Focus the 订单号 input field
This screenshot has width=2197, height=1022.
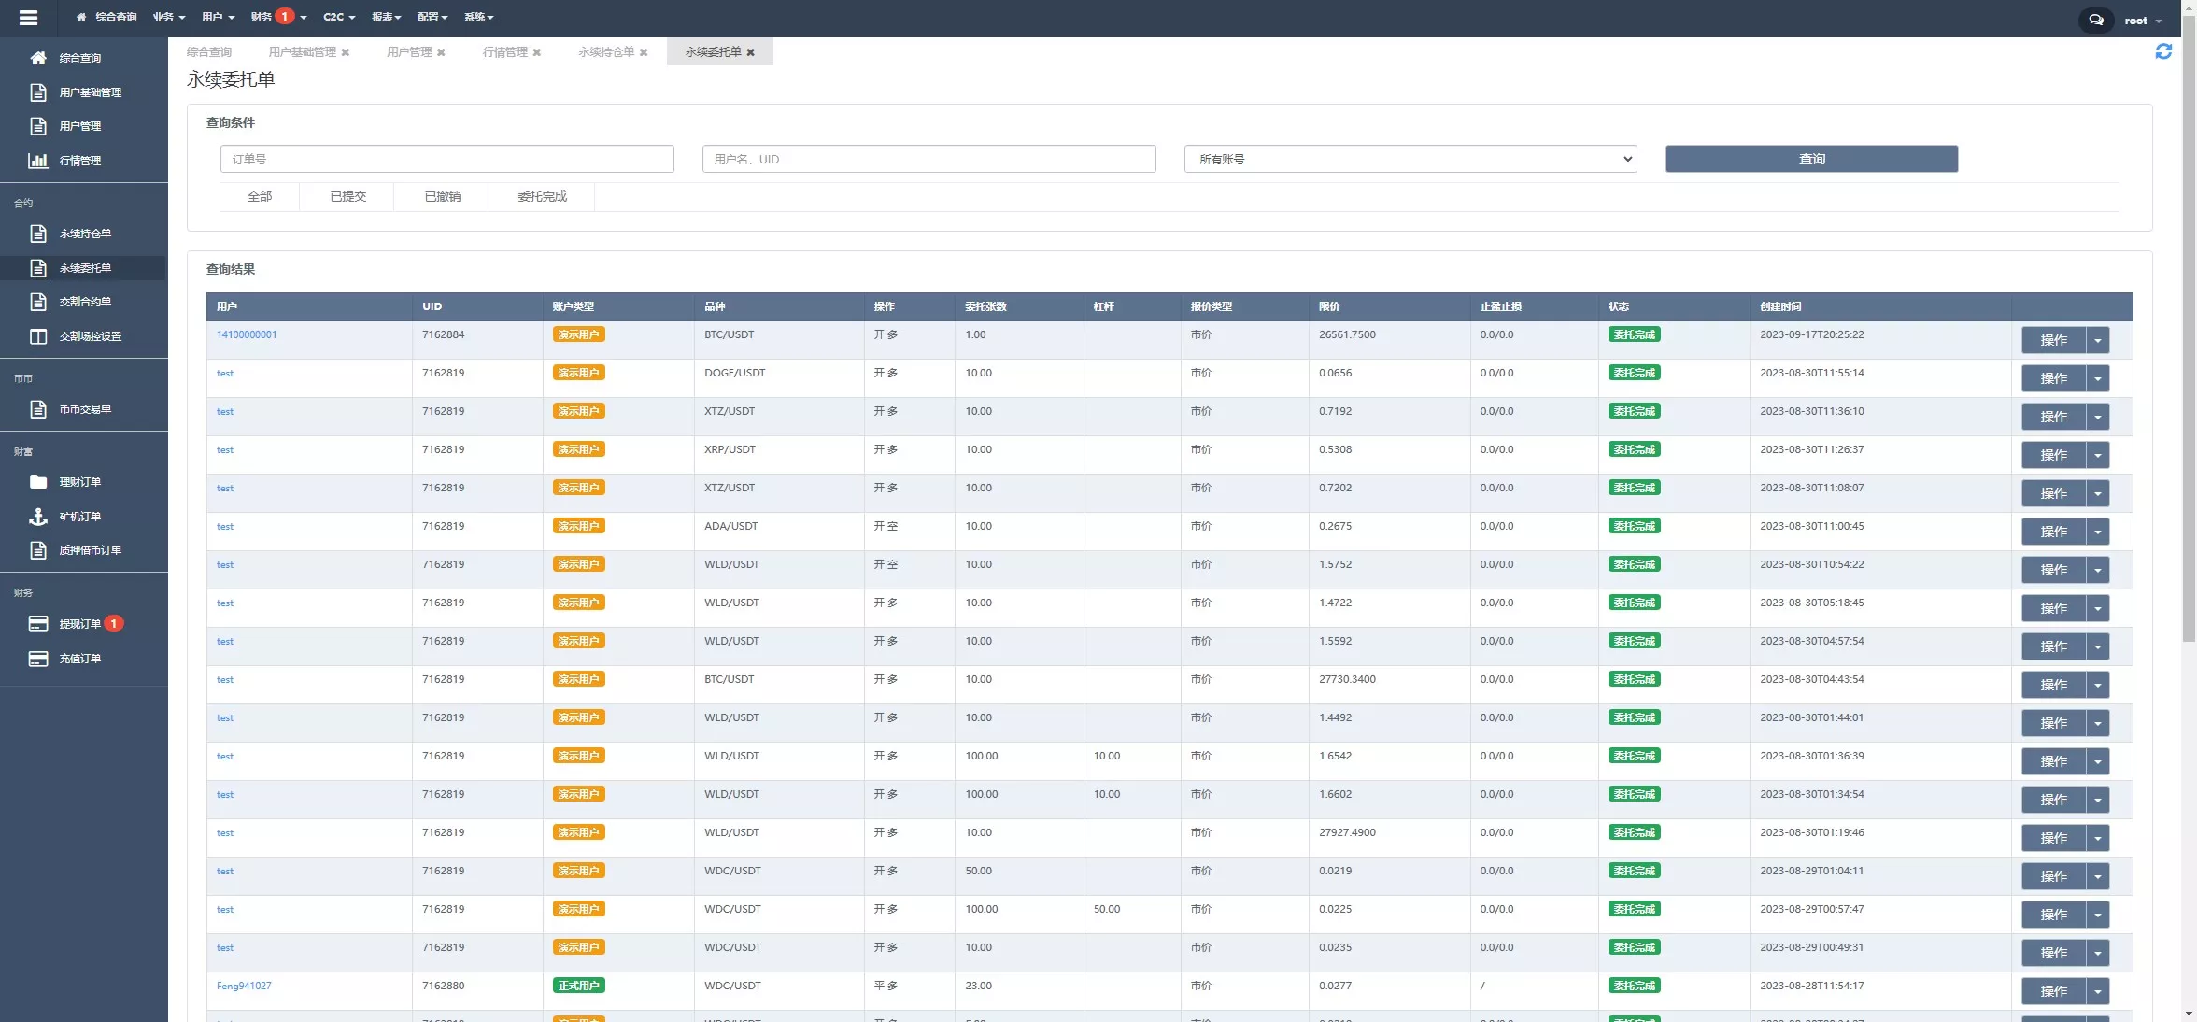pyautogui.click(x=446, y=159)
